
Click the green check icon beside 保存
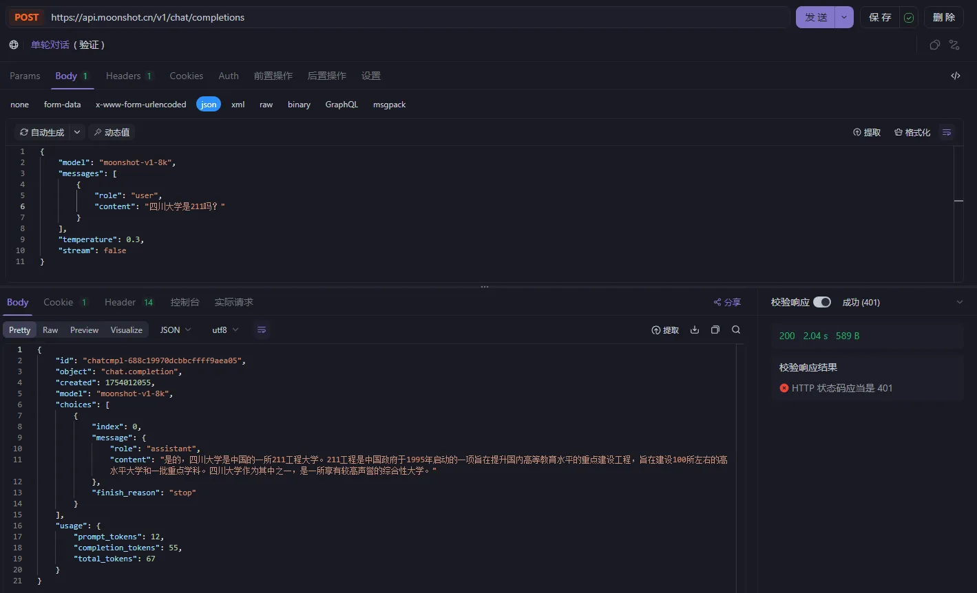[x=909, y=17]
